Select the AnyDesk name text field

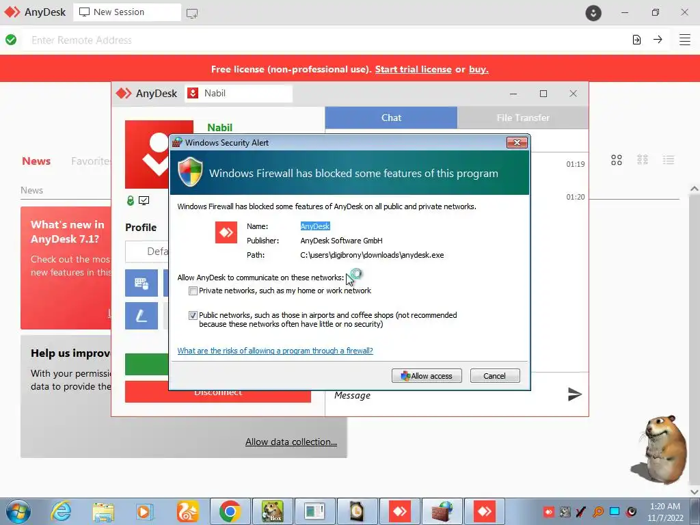315,226
